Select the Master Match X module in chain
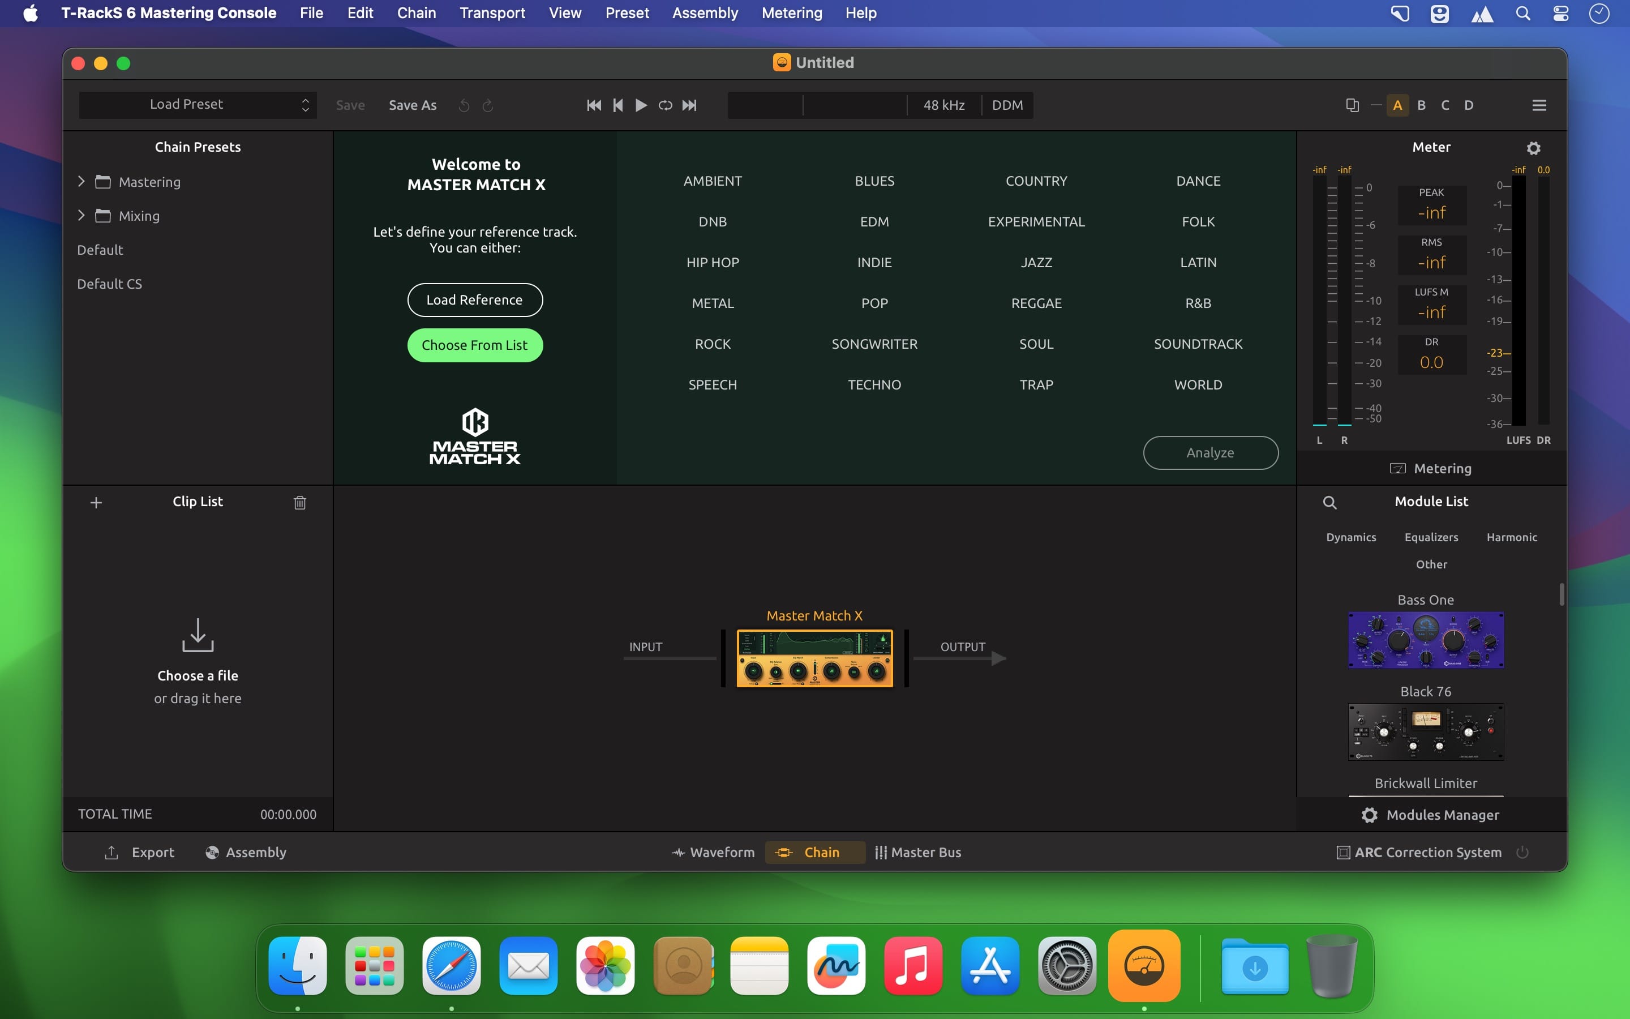1630x1019 pixels. [x=814, y=658]
